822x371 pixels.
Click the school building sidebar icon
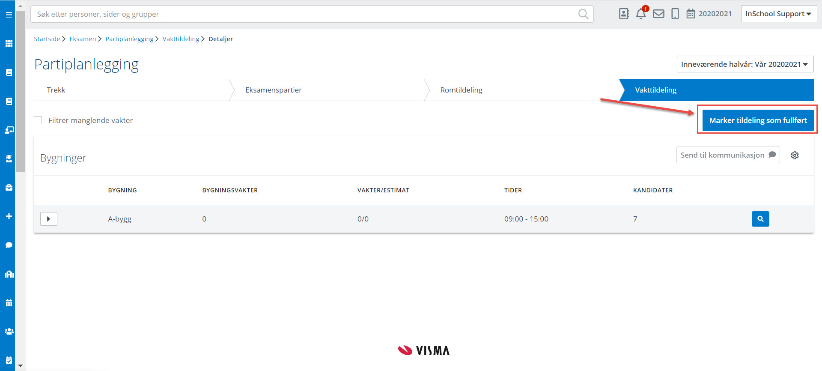9,274
